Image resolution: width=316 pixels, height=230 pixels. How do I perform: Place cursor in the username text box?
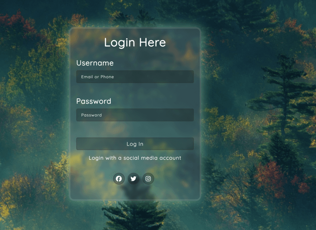[x=135, y=77]
